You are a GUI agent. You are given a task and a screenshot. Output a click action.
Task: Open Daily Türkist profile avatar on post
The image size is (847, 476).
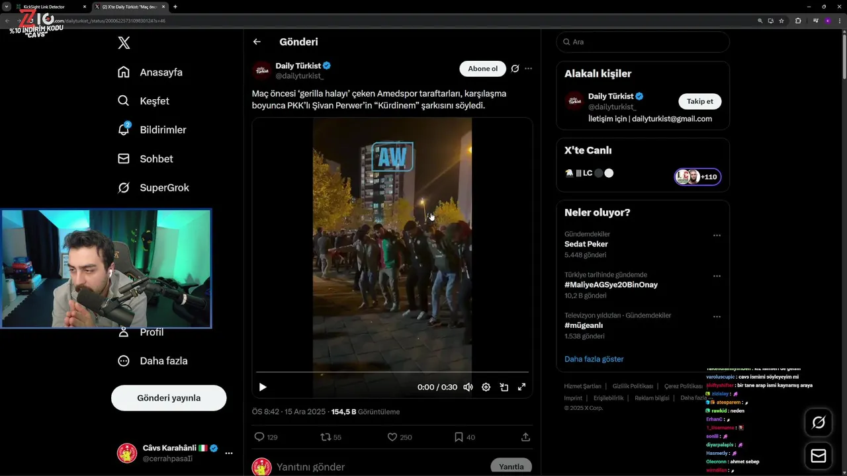(x=262, y=70)
